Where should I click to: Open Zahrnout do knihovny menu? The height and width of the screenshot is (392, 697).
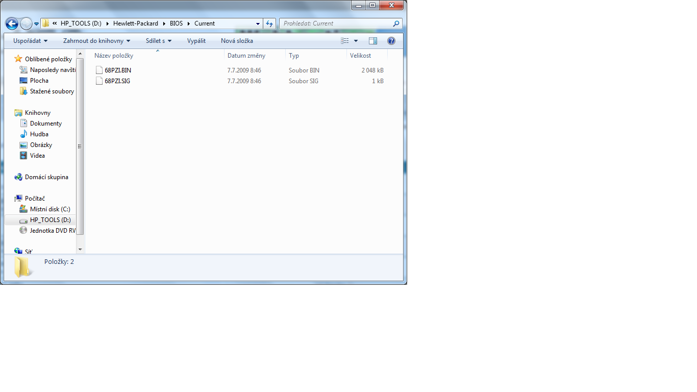[x=97, y=41]
